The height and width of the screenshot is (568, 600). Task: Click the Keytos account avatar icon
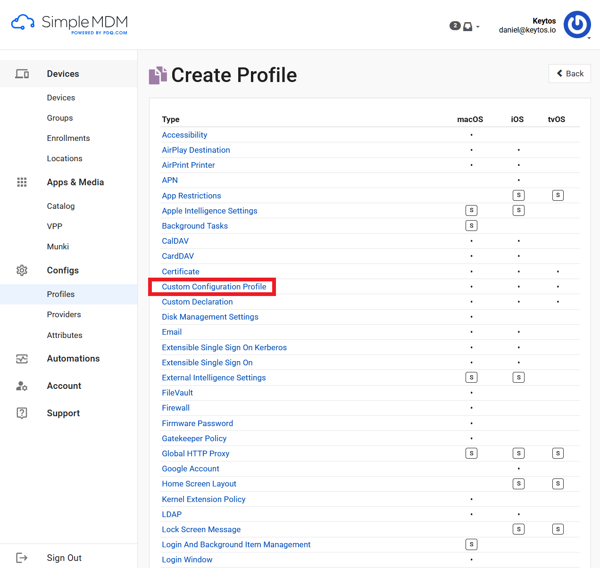[x=577, y=25]
